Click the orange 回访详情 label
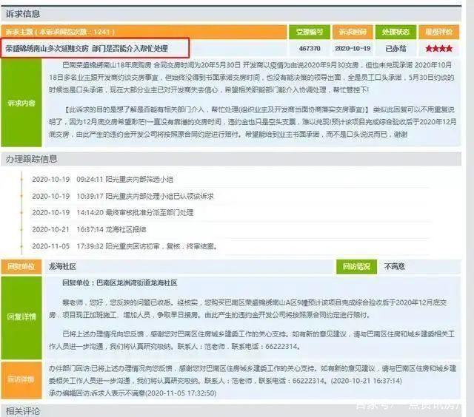 pos(21,379)
